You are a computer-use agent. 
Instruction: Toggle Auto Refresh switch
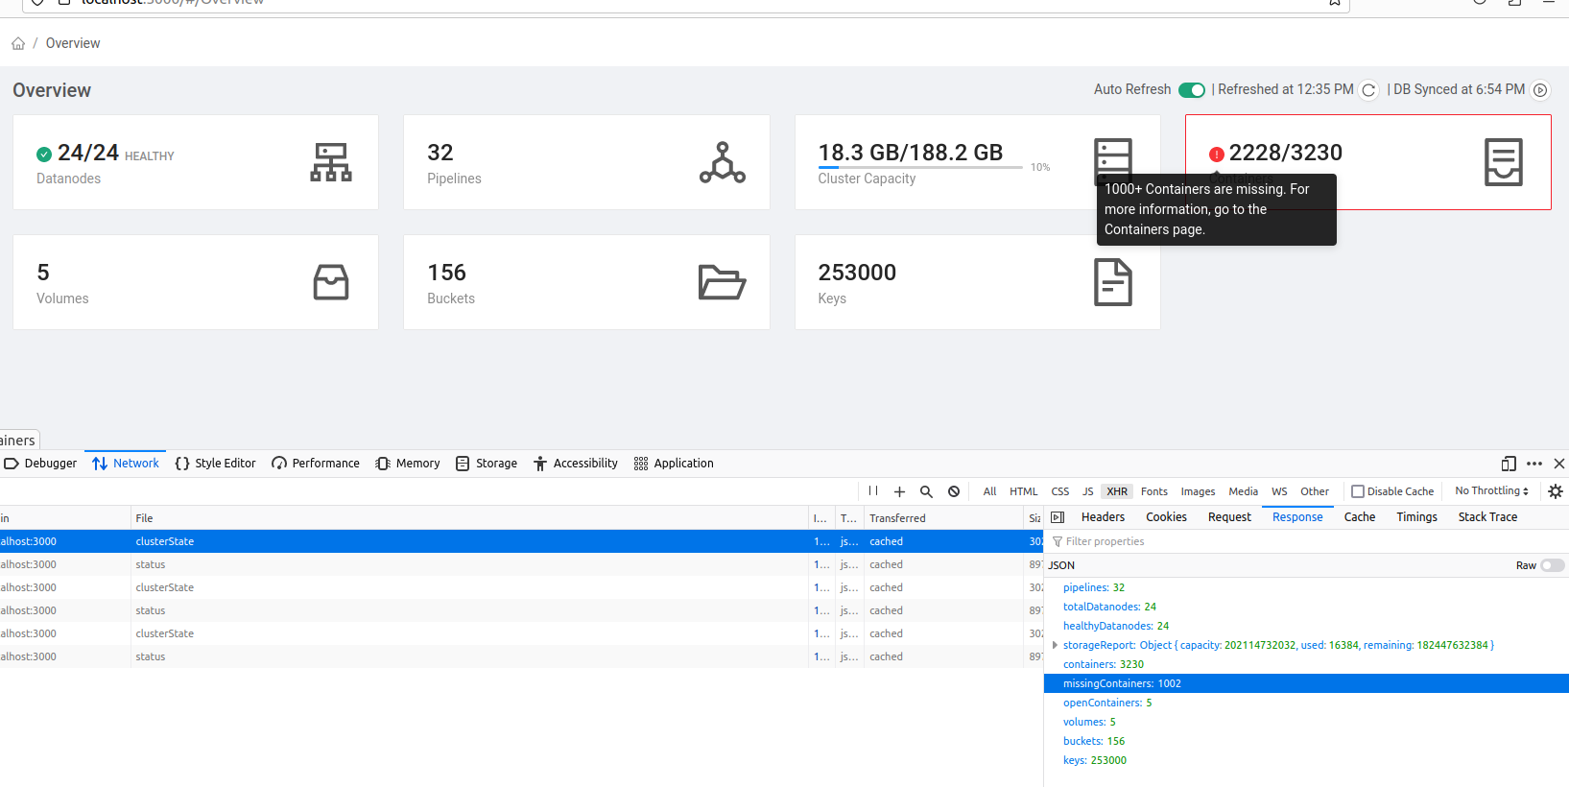(1192, 90)
